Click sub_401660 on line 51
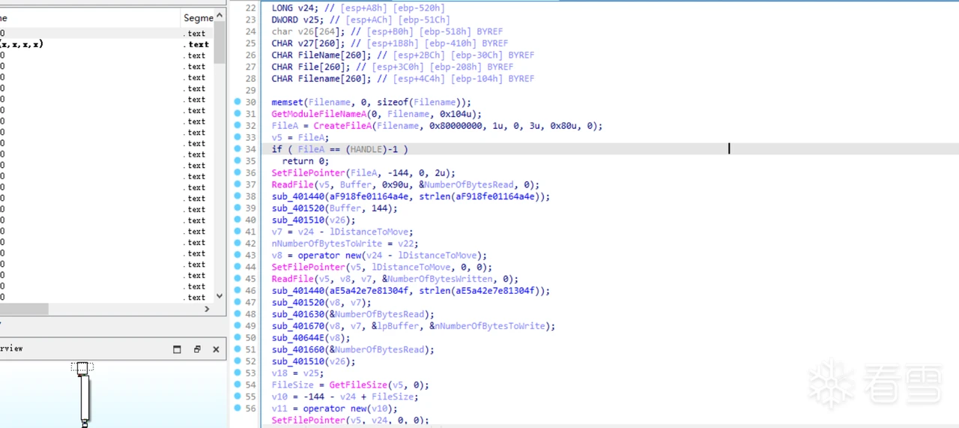 coord(298,350)
